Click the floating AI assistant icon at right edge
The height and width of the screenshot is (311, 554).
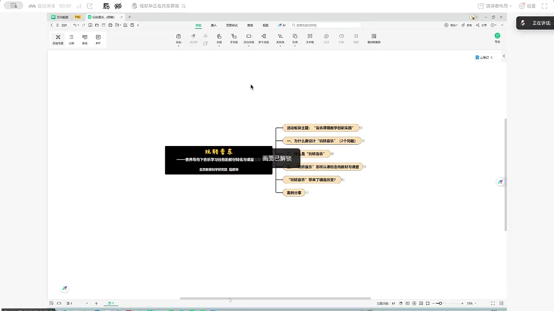[500, 182]
